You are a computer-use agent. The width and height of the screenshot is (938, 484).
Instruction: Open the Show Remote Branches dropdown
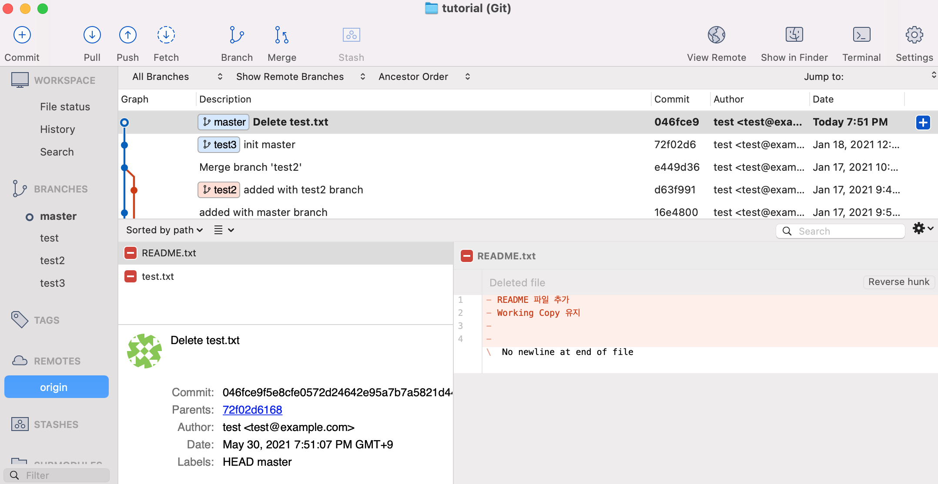(300, 77)
